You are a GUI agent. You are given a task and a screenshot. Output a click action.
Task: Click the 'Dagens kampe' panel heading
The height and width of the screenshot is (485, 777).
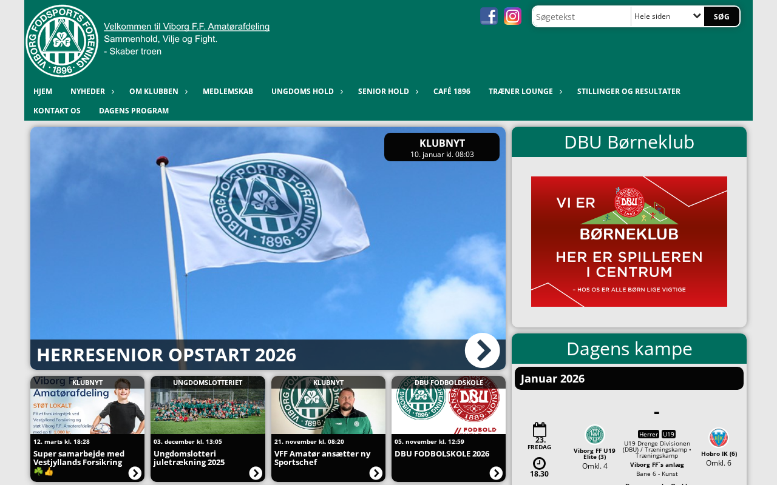[x=629, y=349]
